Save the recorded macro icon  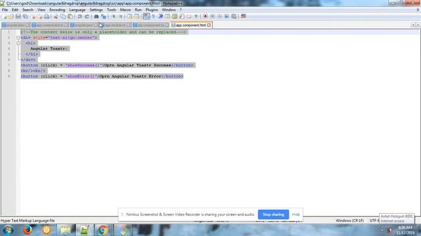[234, 16]
